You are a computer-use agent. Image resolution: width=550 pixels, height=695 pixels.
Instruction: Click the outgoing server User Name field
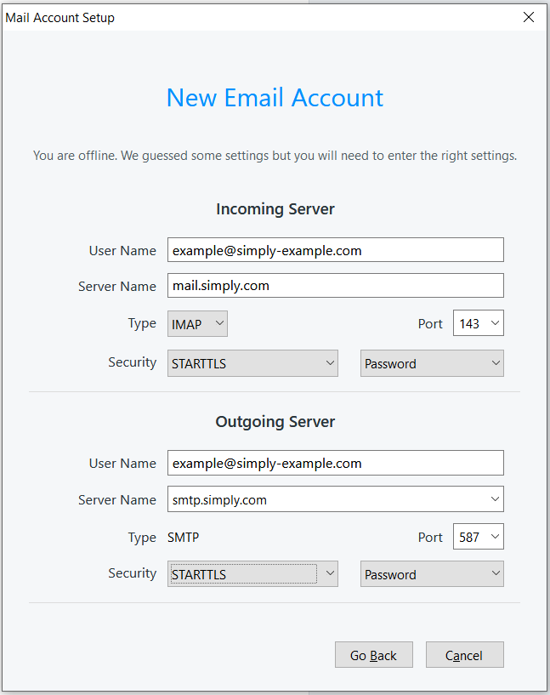[x=335, y=463]
